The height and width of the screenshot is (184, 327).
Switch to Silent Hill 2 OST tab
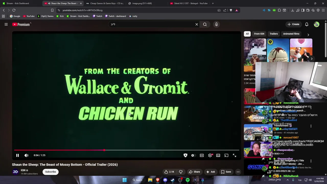(189, 3)
